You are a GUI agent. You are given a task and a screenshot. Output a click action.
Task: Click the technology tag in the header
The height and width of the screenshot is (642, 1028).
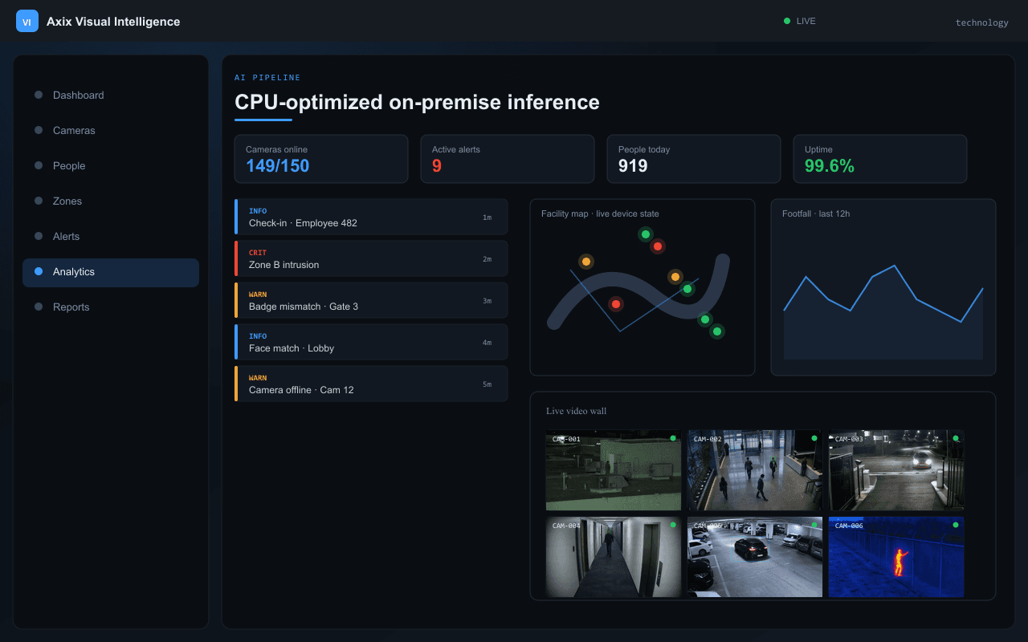pyautogui.click(x=981, y=22)
